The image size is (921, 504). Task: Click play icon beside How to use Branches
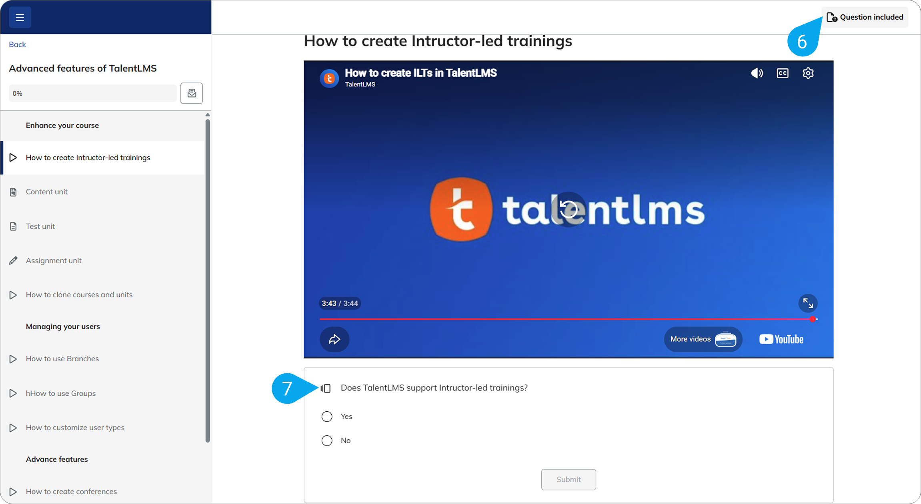point(13,359)
